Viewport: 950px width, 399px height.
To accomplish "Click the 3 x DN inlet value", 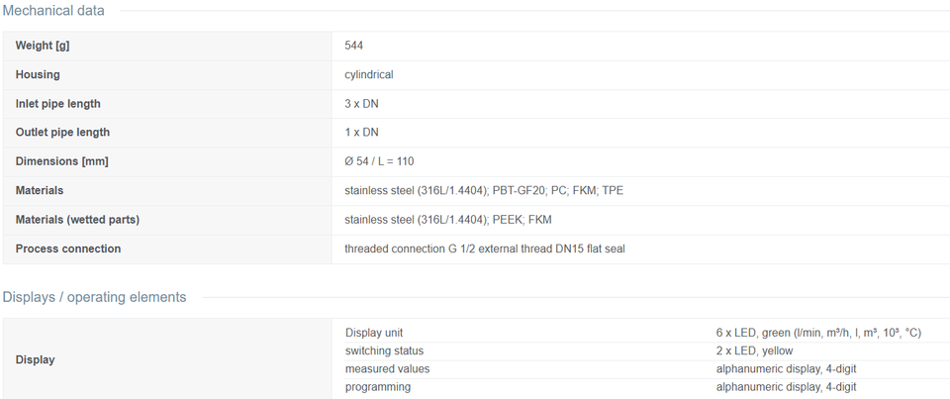I will pyautogui.click(x=362, y=104).
